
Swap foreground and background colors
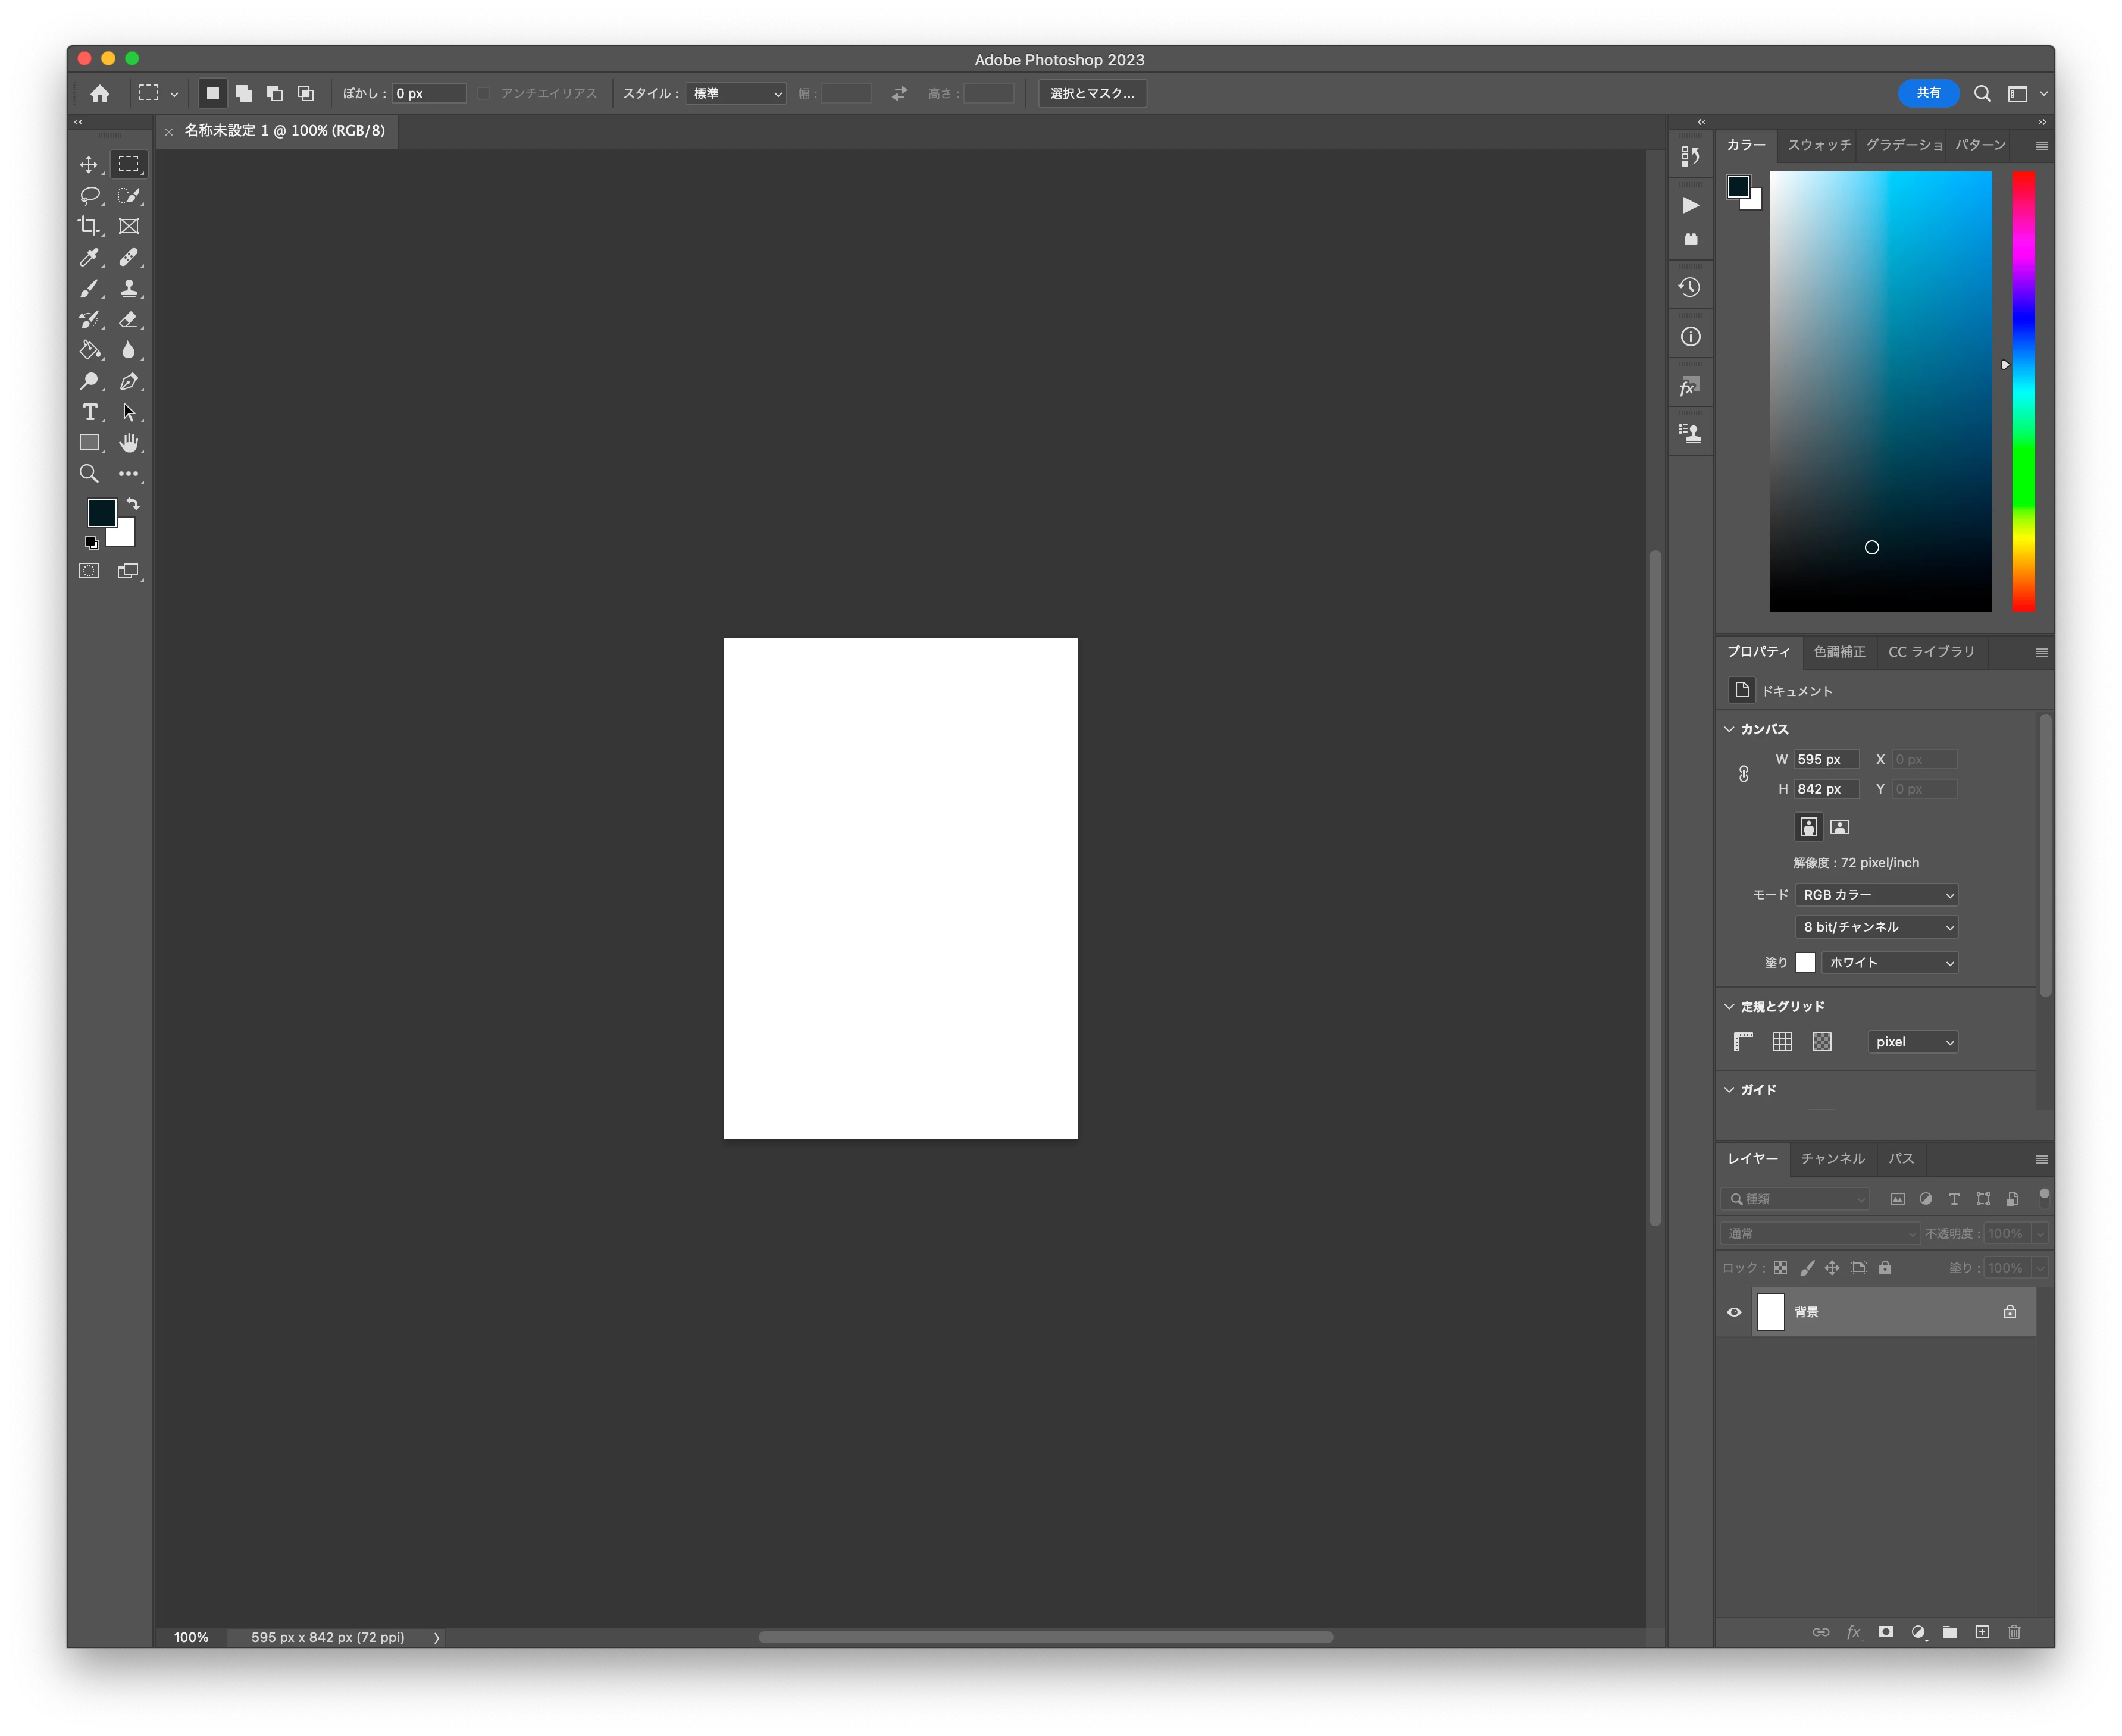133,504
